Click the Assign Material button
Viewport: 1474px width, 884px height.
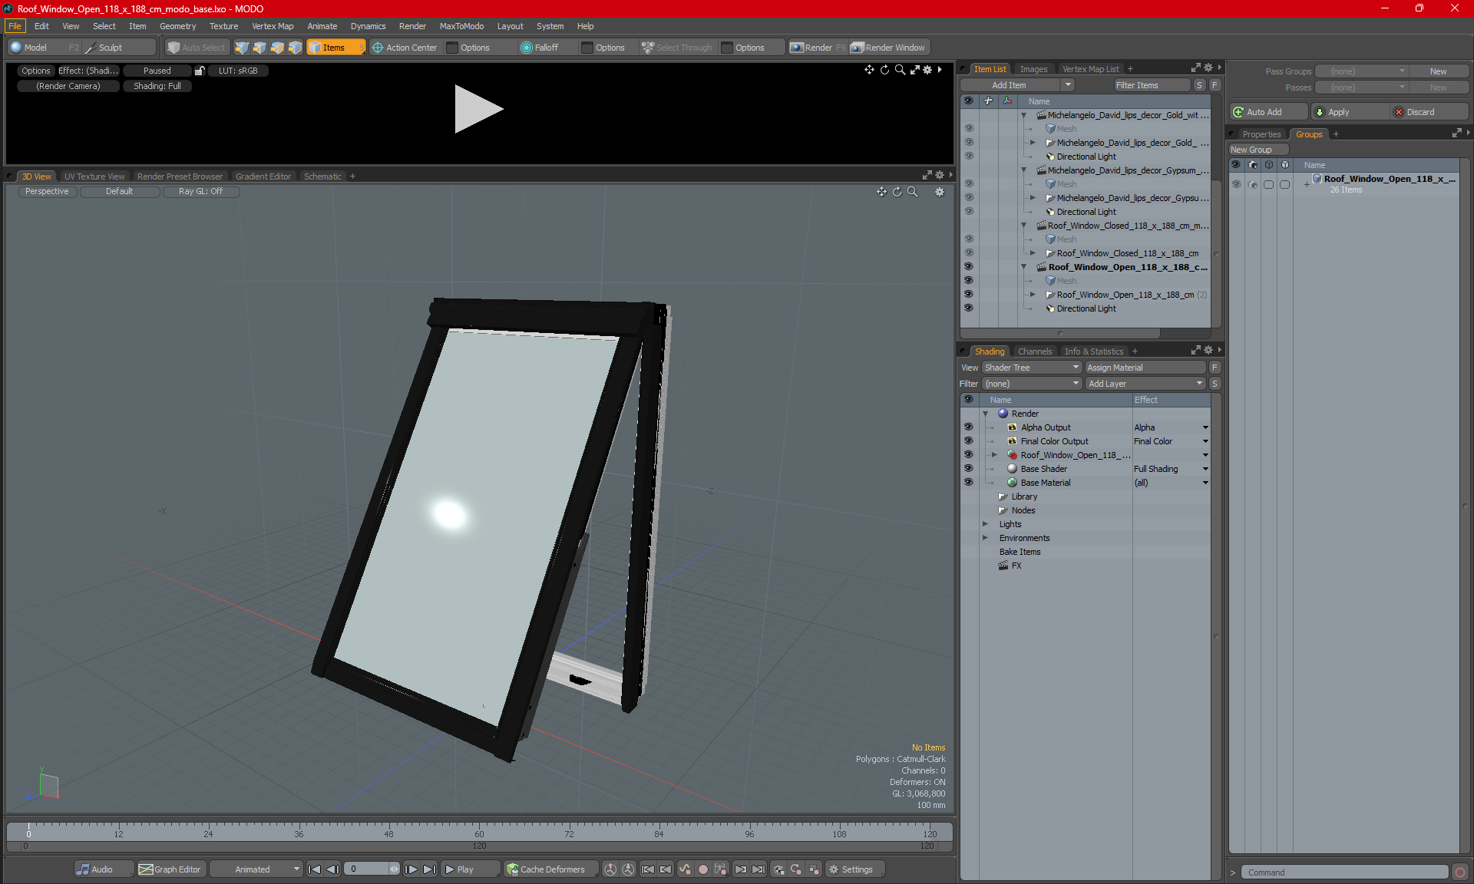[x=1144, y=368]
